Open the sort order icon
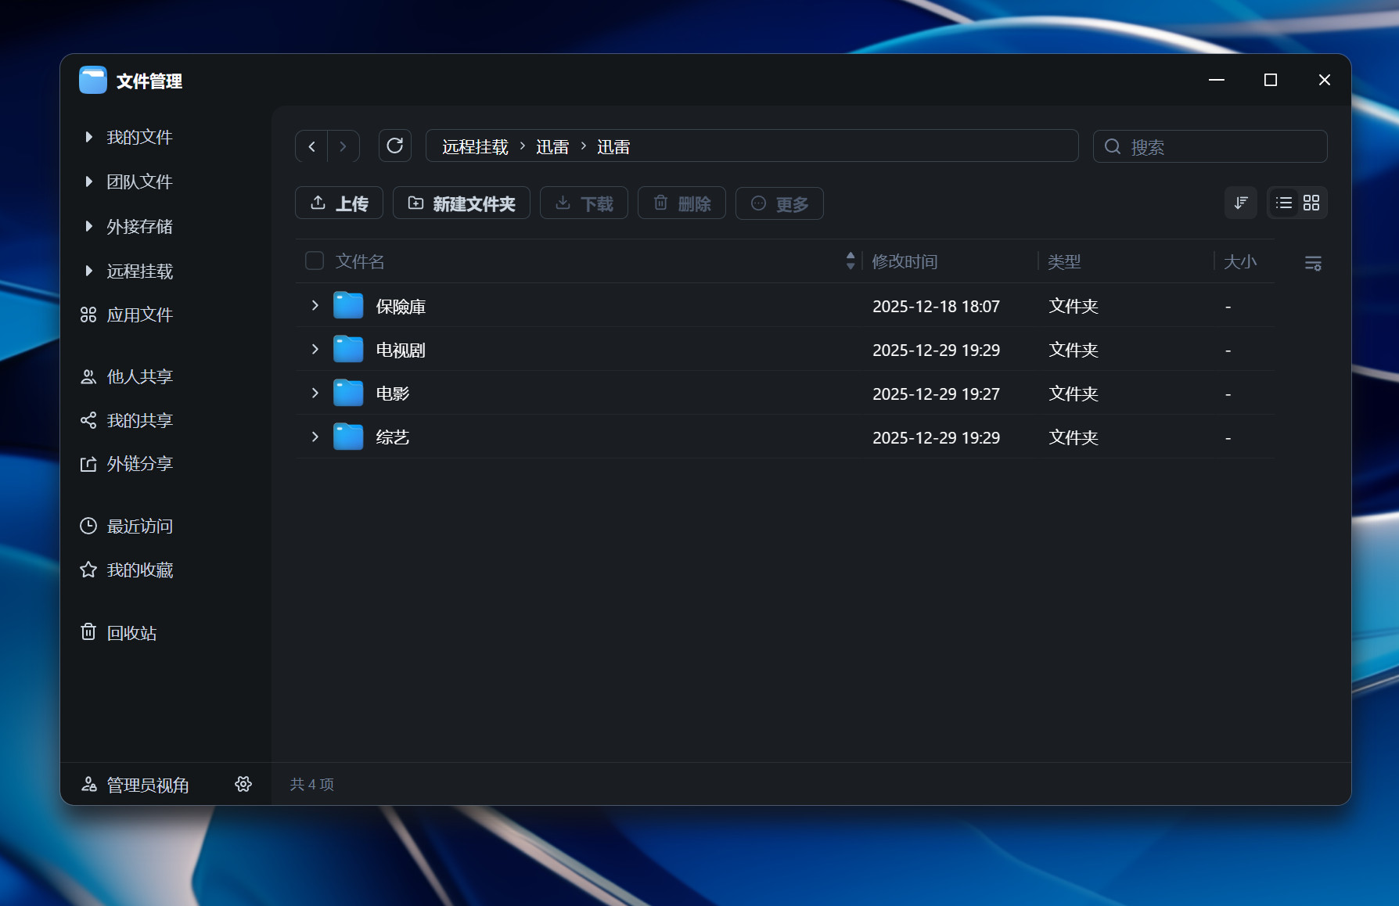Viewport: 1399px width, 906px height. 1241,203
